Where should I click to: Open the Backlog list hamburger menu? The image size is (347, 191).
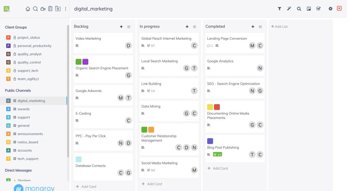coord(129,27)
